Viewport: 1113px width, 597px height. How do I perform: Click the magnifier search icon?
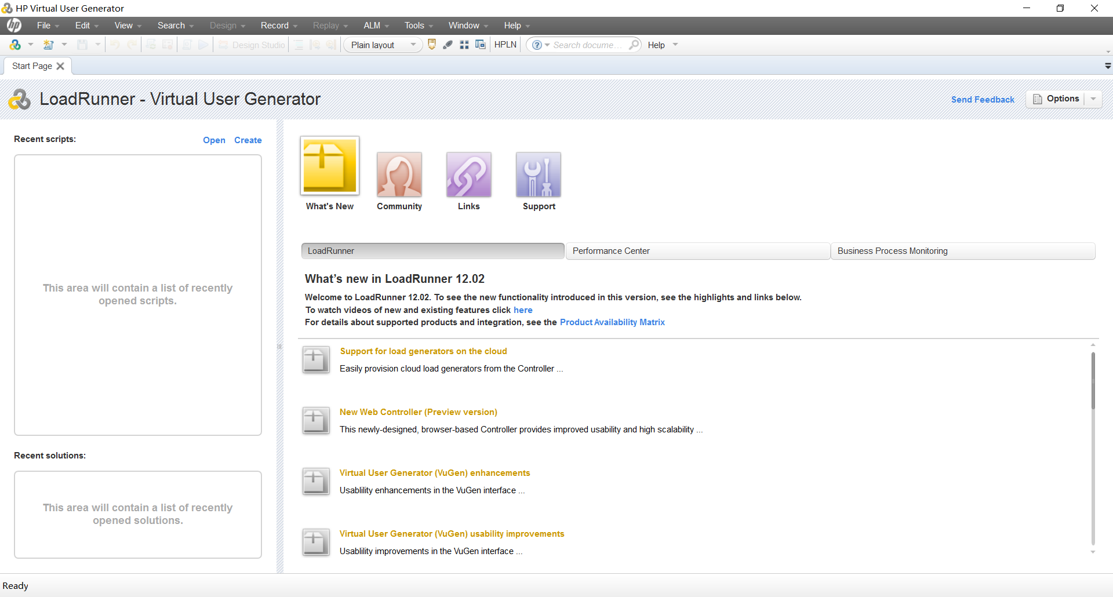pos(634,45)
